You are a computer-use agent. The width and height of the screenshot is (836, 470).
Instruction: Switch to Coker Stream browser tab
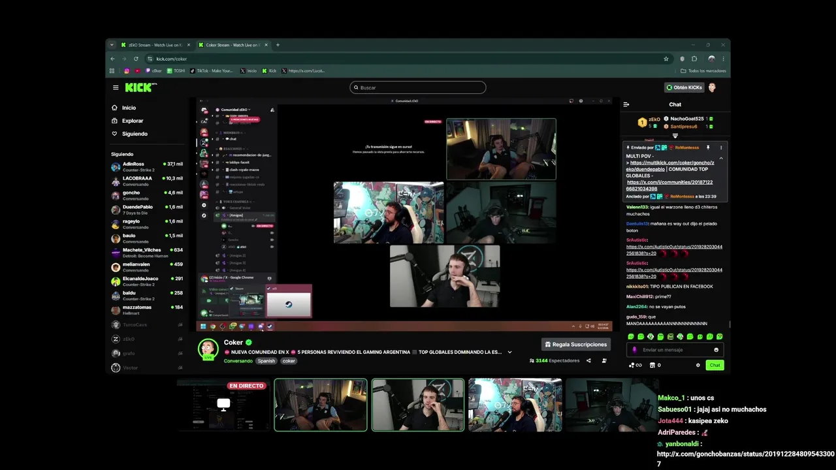point(232,45)
